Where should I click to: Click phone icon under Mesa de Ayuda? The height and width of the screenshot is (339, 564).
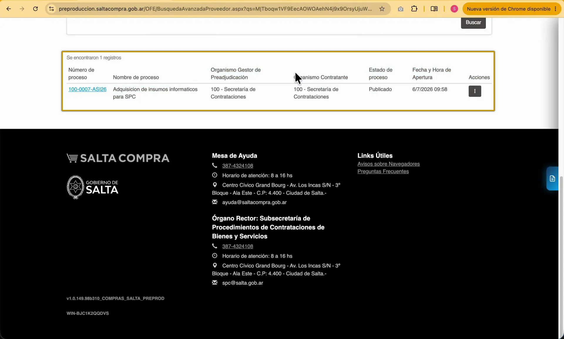coord(215,165)
